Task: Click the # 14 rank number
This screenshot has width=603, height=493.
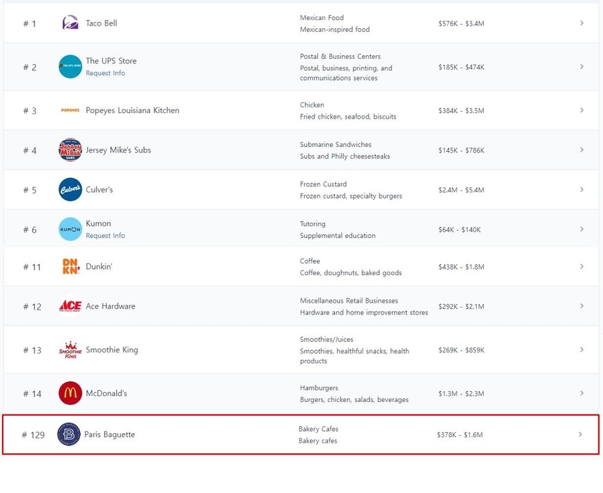Action: point(32,394)
